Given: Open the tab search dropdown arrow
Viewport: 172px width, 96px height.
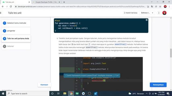Looking at the screenshot, I should click(152, 2).
